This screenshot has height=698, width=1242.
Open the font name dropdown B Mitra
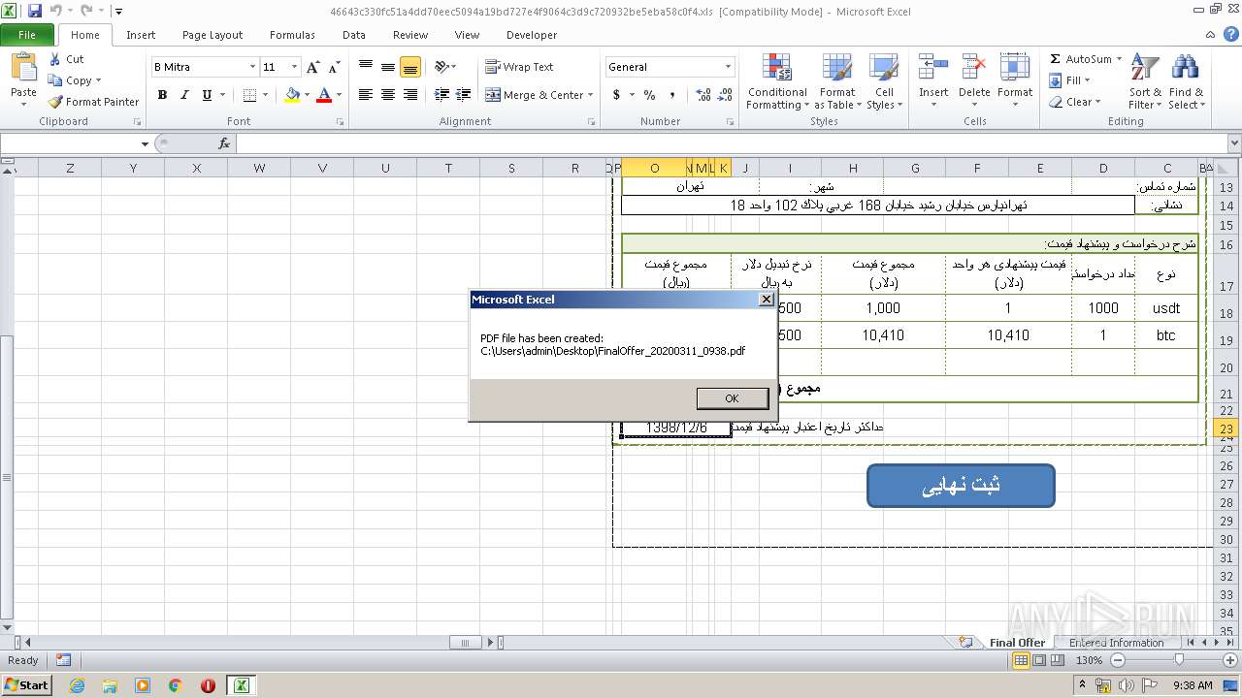click(x=253, y=67)
